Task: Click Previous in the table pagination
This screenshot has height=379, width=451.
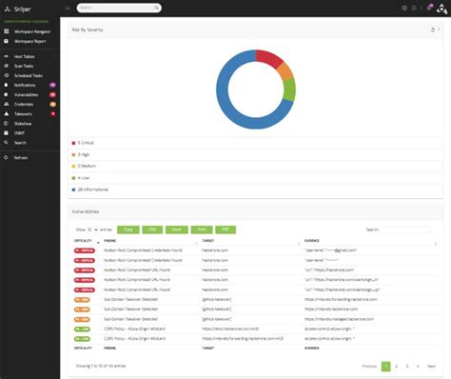Action: [x=369, y=367]
